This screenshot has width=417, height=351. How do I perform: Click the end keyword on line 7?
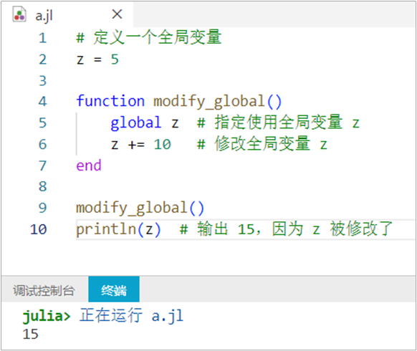point(89,165)
